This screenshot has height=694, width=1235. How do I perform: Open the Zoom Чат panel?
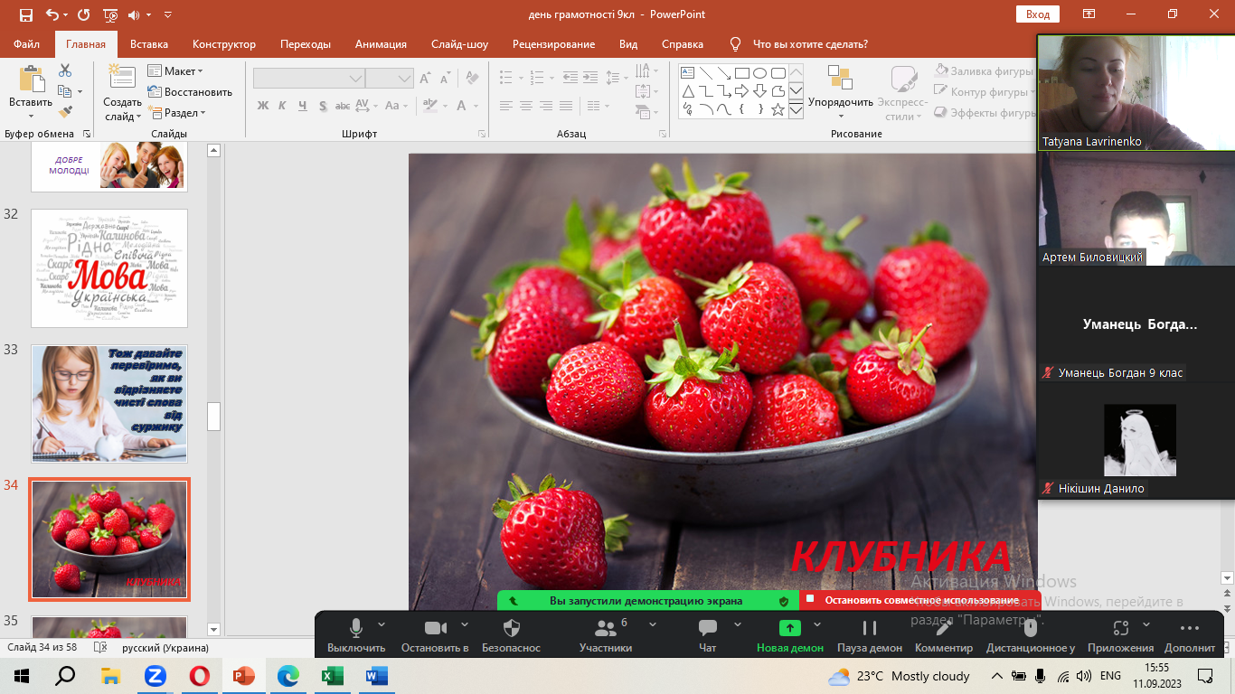708,628
